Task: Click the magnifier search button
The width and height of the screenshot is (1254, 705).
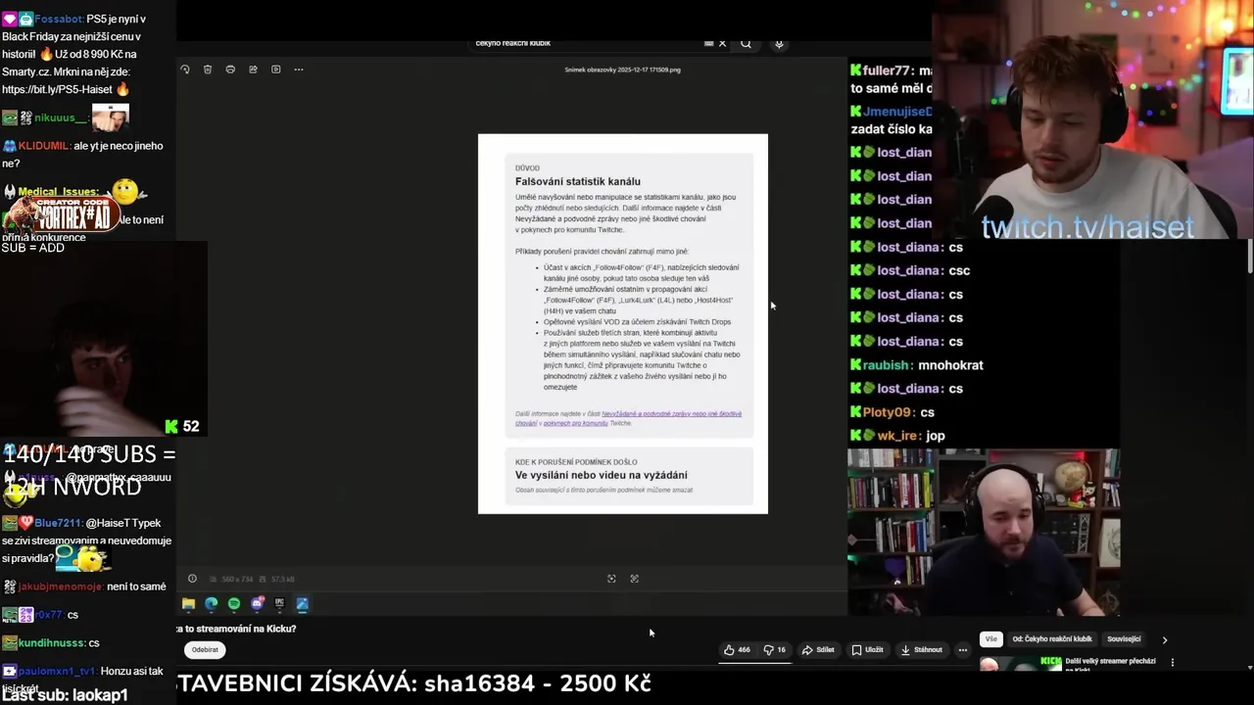Action: [746, 43]
